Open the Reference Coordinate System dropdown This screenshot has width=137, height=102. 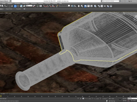pyautogui.click(x=29, y=6)
